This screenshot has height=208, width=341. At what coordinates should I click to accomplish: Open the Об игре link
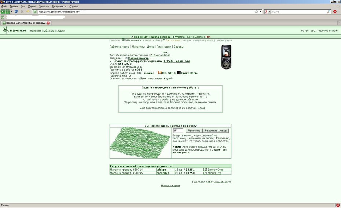(48, 31)
